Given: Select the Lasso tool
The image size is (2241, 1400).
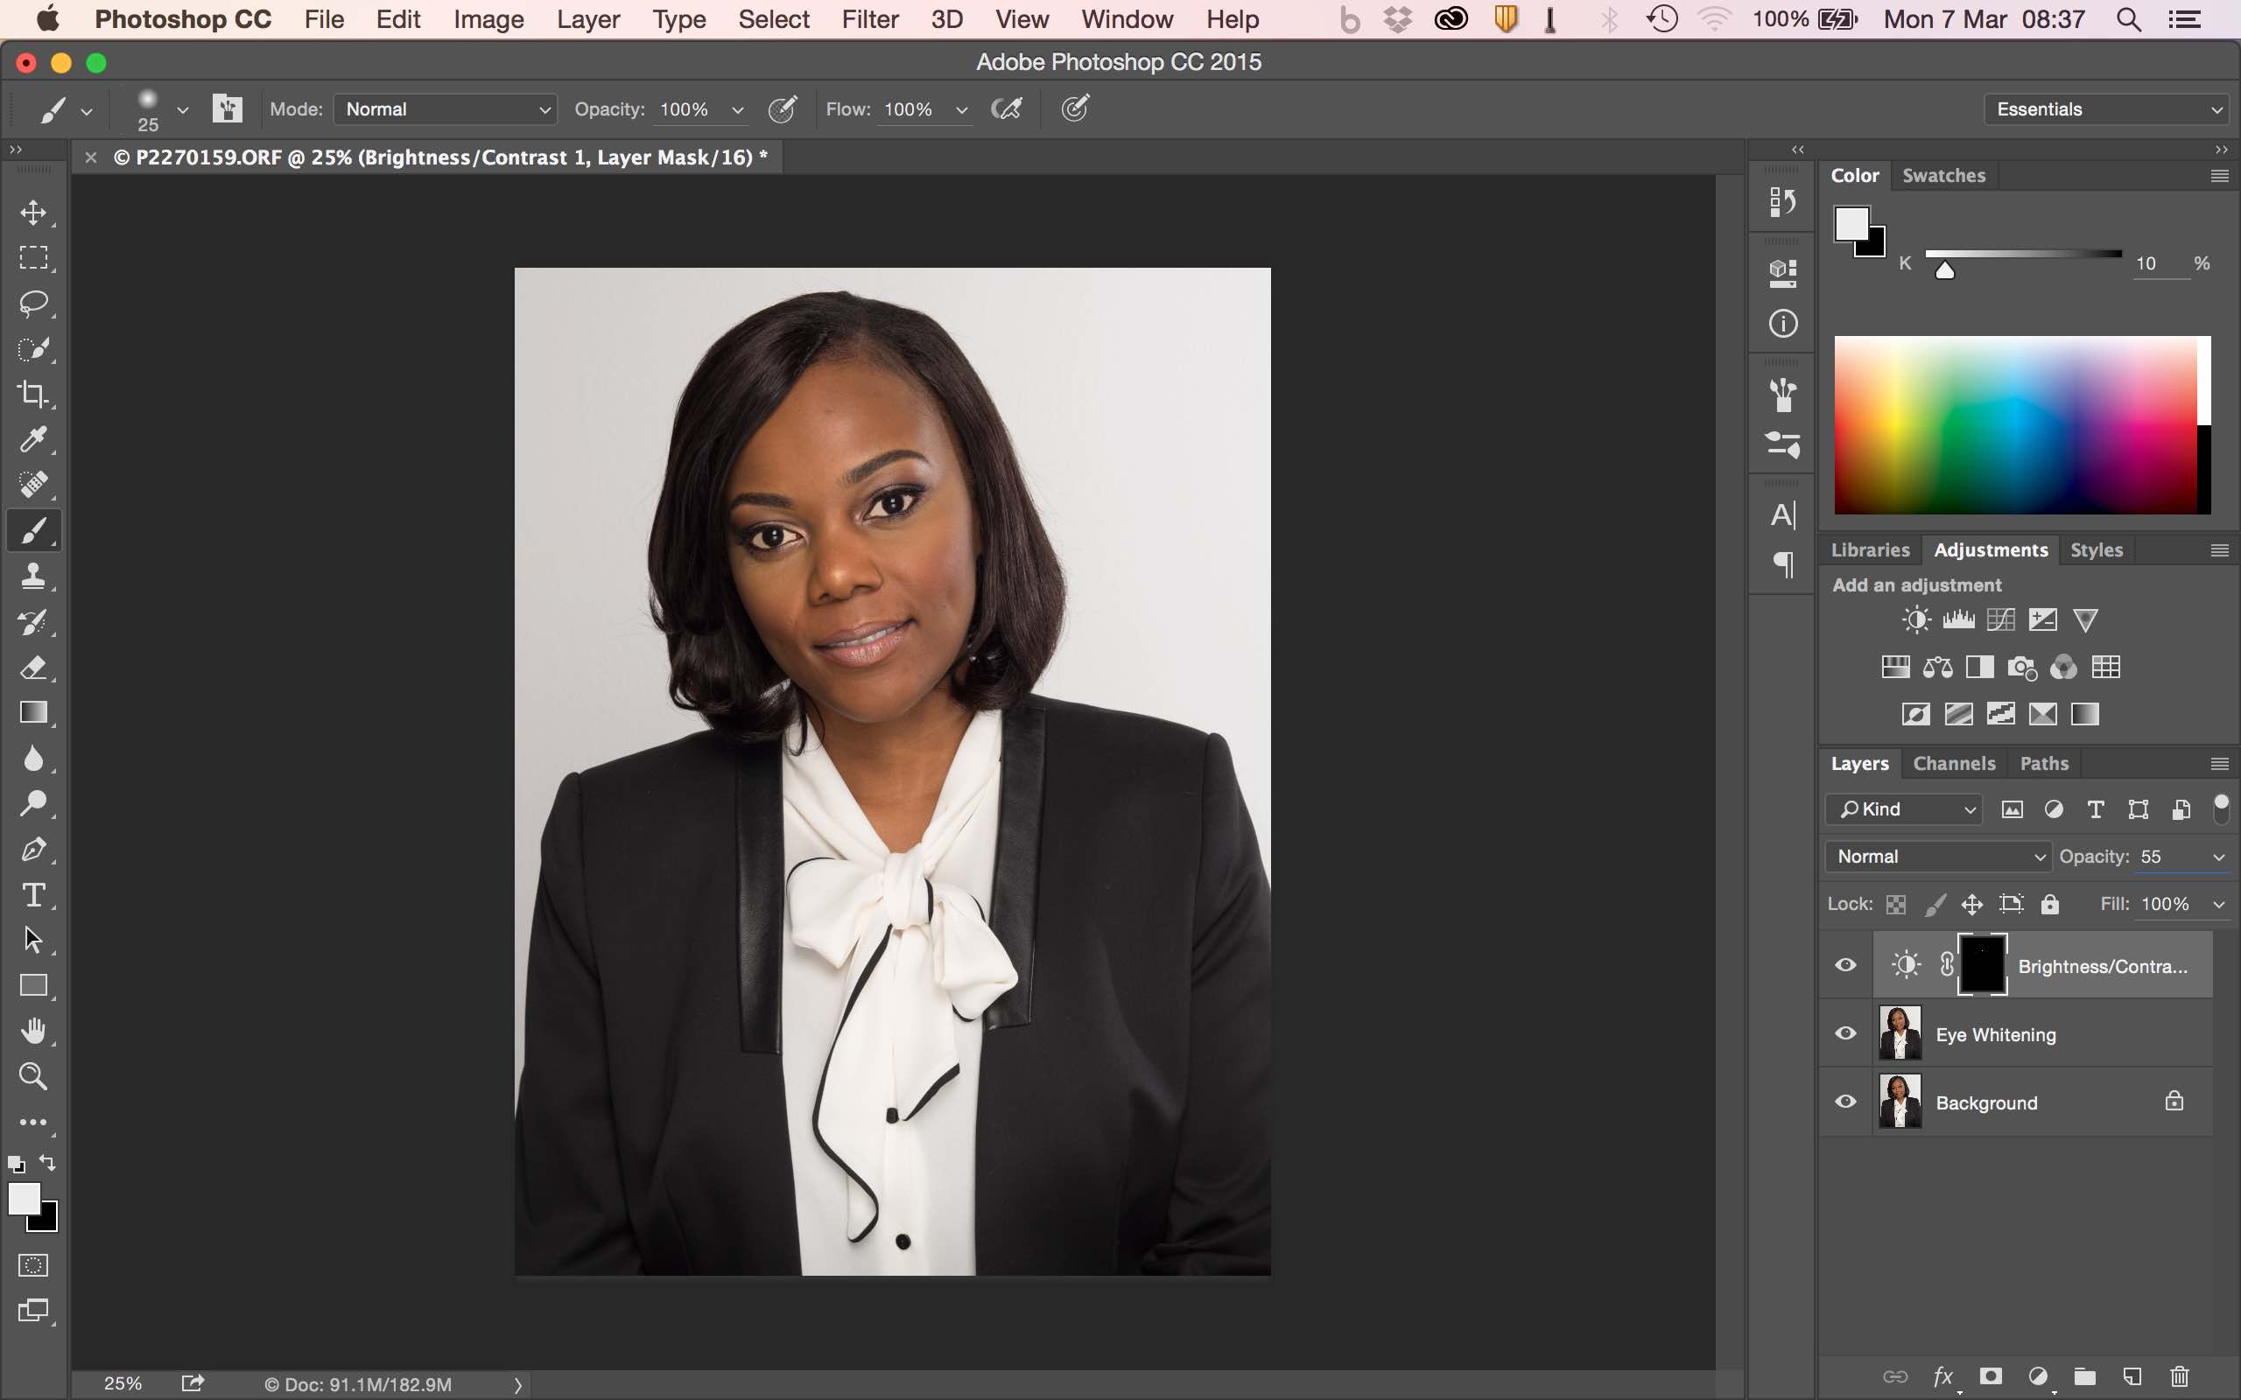Looking at the screenshot, I should pos(33,304).
